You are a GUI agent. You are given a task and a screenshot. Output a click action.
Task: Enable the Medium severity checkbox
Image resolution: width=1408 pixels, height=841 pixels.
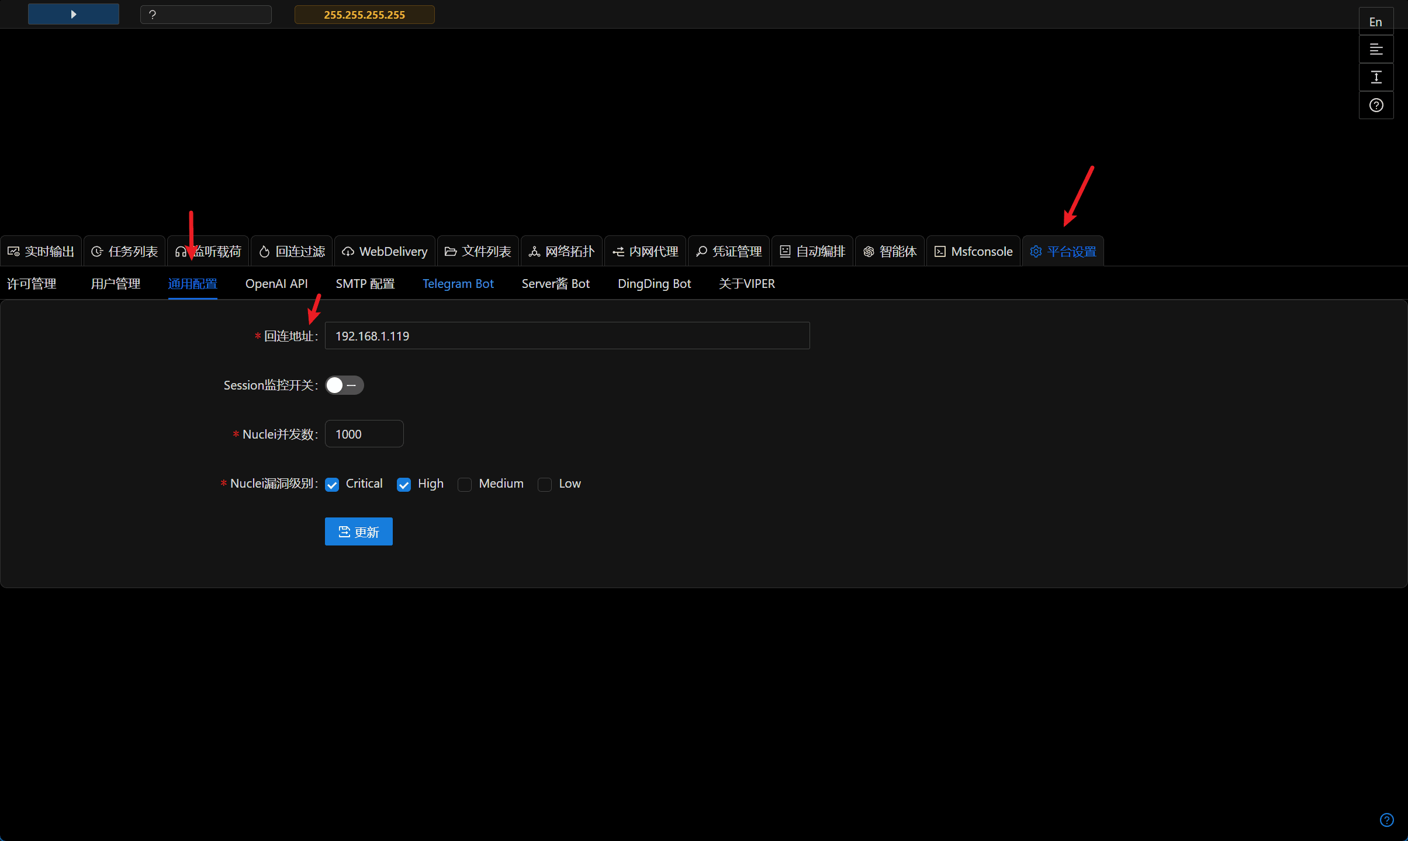[465, 485]
